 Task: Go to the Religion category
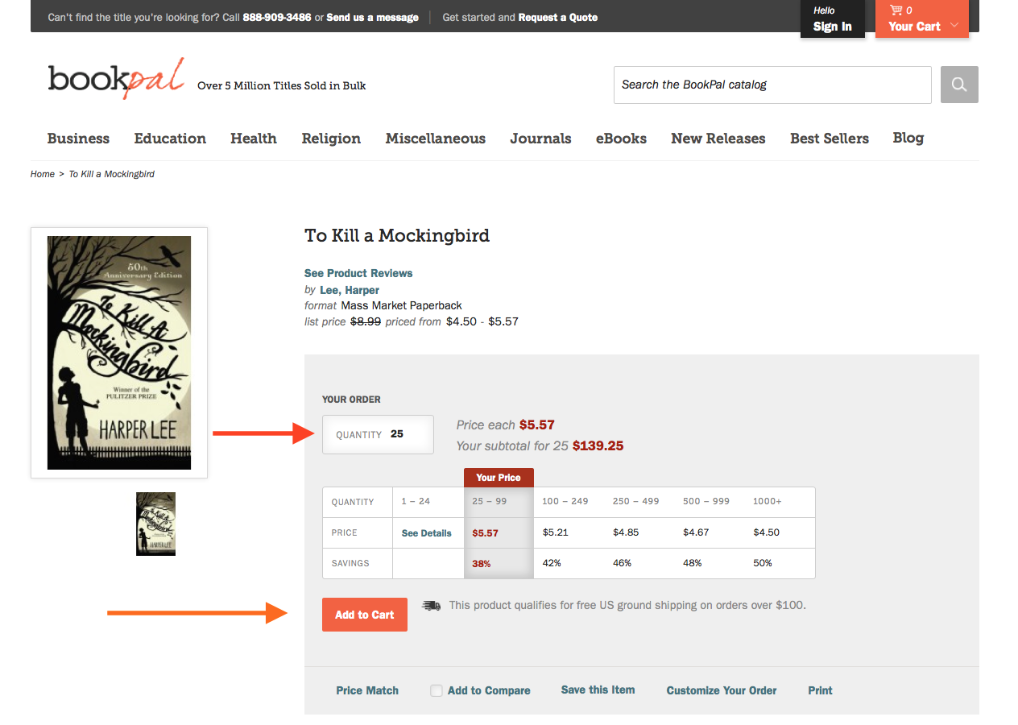coord(331,139)
